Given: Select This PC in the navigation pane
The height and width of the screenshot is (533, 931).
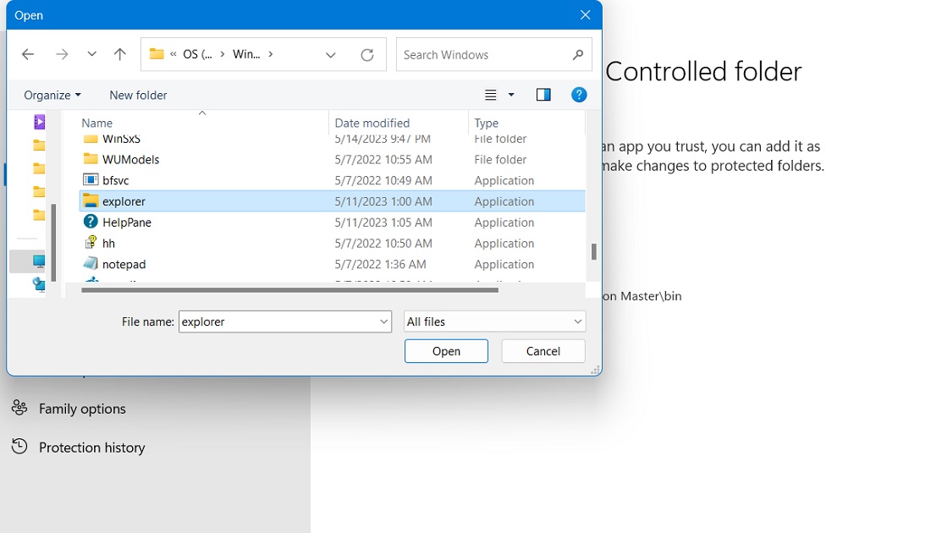Looking at the screenshot, I should 38,262.
